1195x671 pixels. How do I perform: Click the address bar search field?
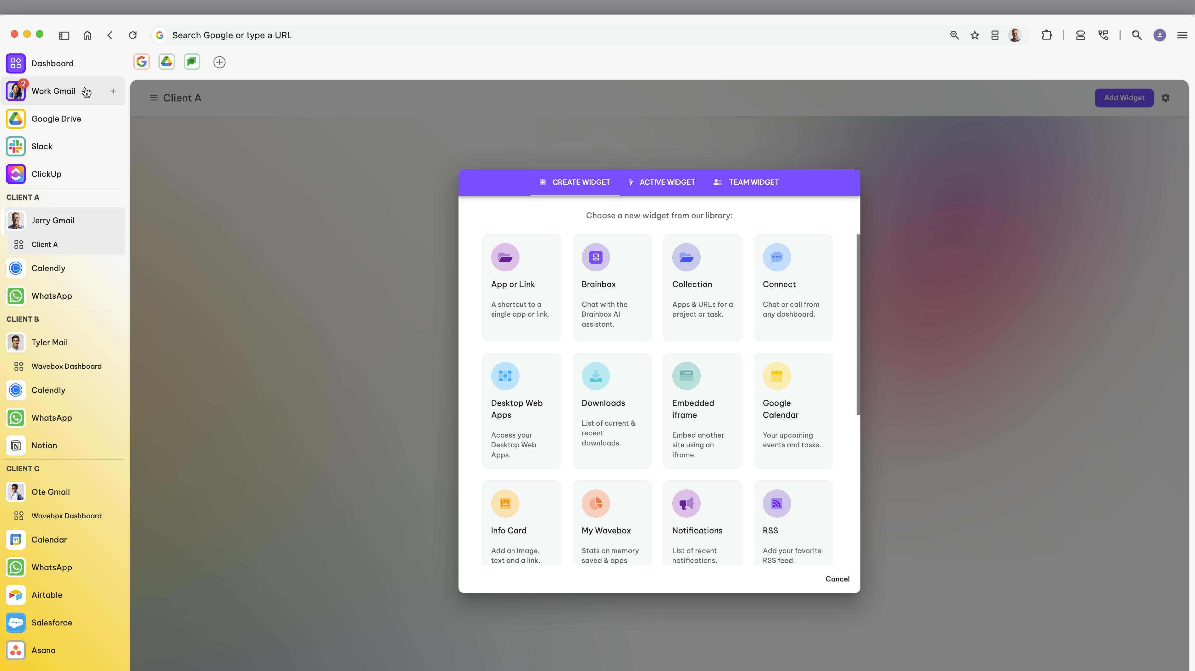click(x=547, y=35)
